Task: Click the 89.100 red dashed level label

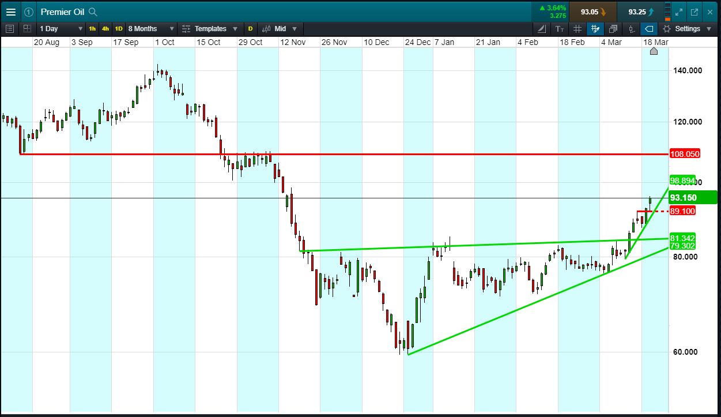Action: click(x=683, y=211)
